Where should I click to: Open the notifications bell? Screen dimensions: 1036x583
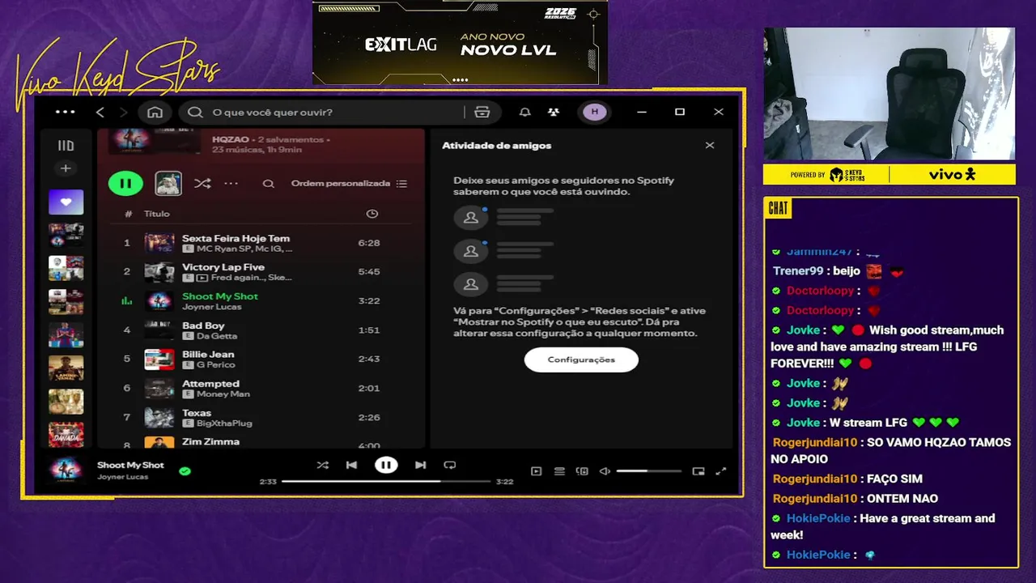coord(525,112)
